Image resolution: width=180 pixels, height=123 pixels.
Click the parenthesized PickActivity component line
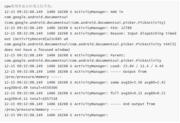coord(85,23)
